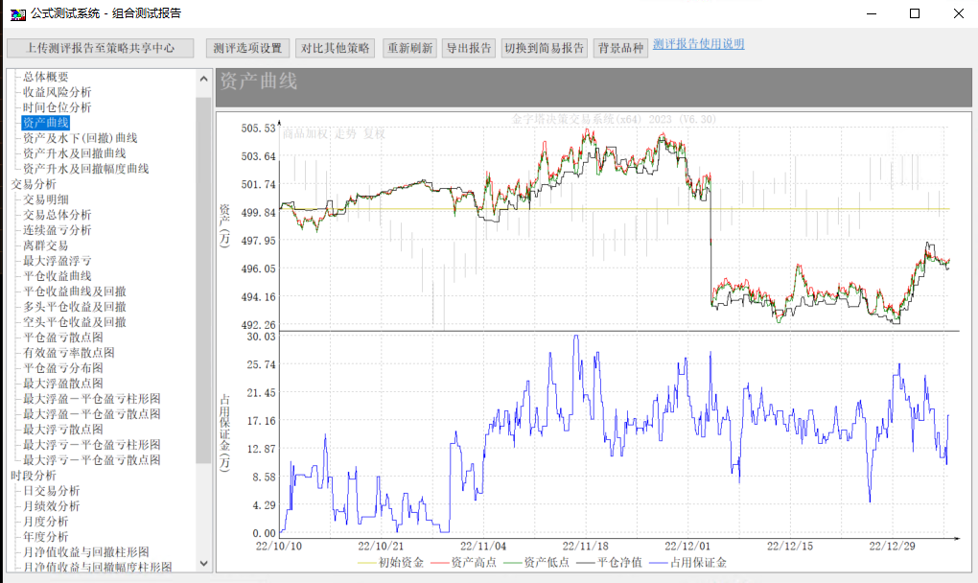Expand 交易分析 tree section
Viewport: 978px width, 583px height.
click(x=34, y=184)
